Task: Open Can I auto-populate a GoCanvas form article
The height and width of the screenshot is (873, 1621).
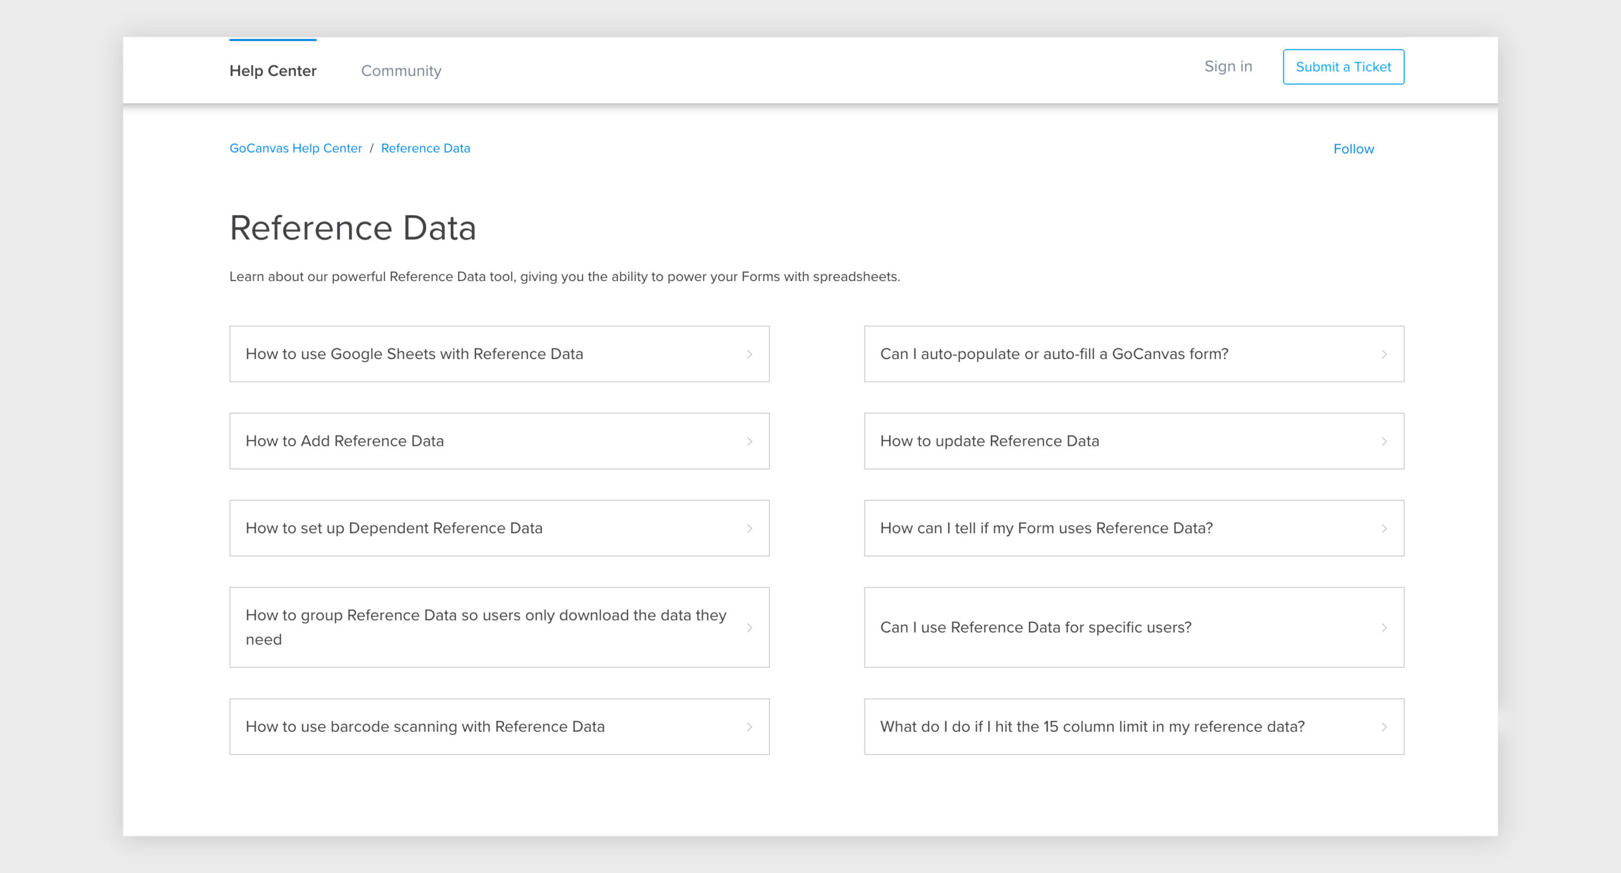Action: point(1133,354)
